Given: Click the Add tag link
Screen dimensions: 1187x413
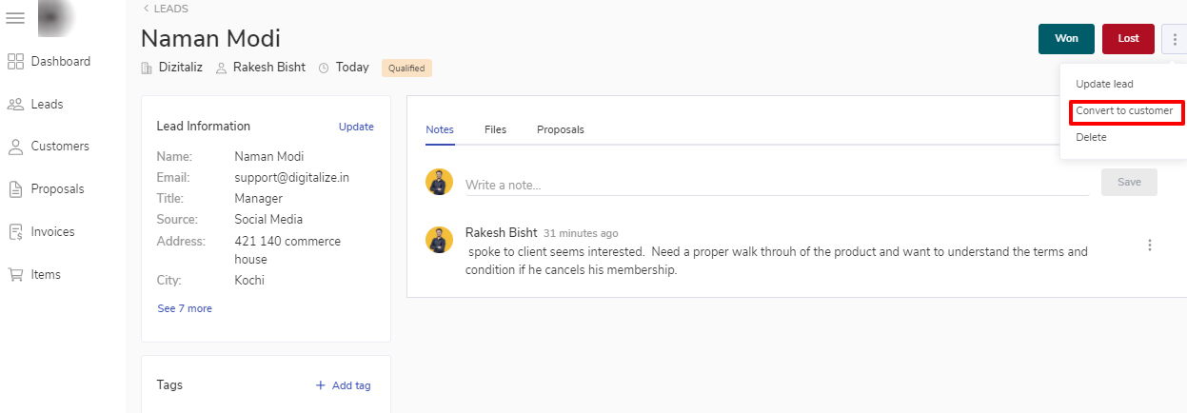Looking at the screenshot, I should [344, 385].
